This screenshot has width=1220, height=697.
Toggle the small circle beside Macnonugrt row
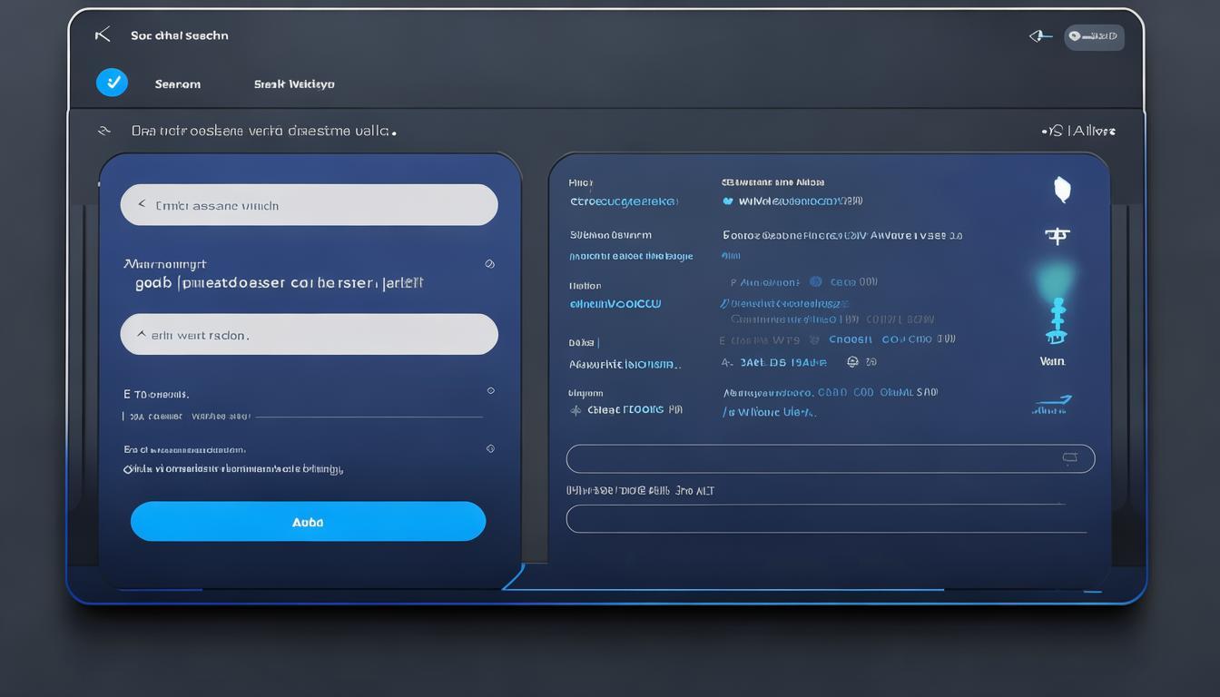(x=490, y=264)
